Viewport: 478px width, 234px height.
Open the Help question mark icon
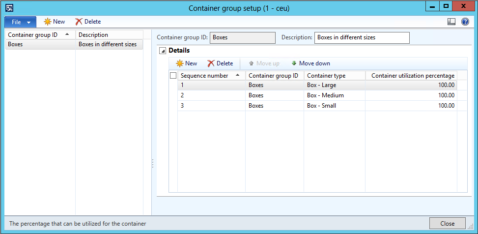[465, 22]
